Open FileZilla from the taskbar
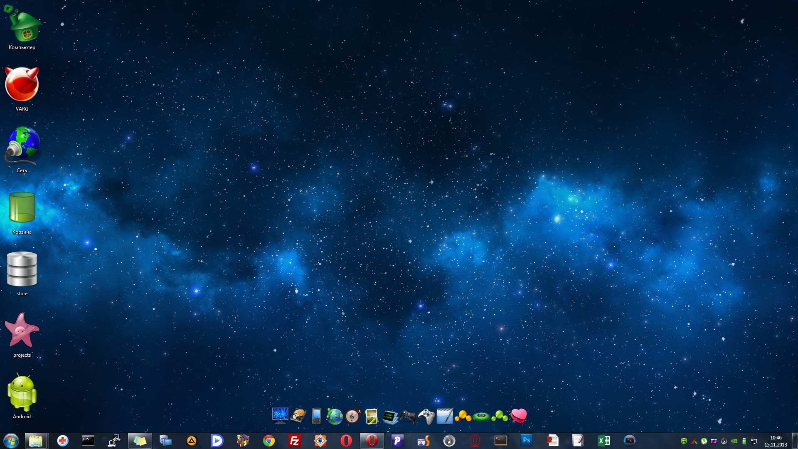The image size is (798, 449). pos(295,441)
